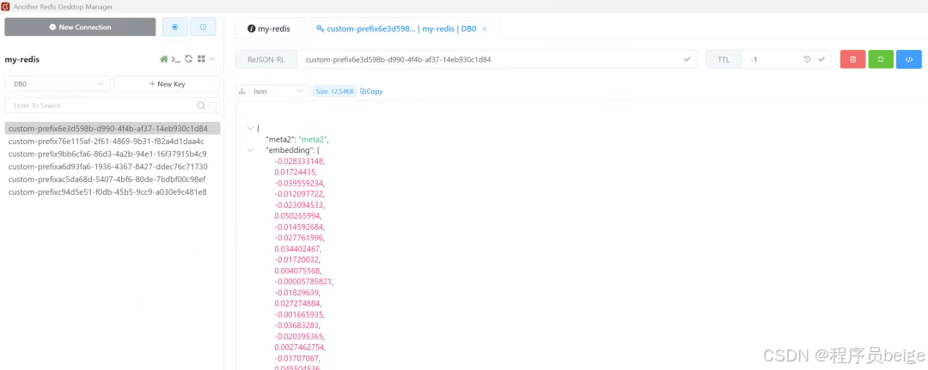Image resolution: width=928 pixels, height=370 pixels.
Task: Close the custom-prefix6e3d598... tab
Action: (484, 28)
